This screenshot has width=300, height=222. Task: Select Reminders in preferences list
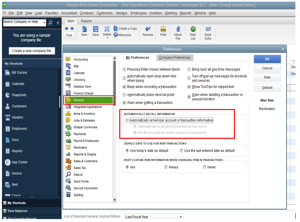pyautogui.click(x=80, y=148)
